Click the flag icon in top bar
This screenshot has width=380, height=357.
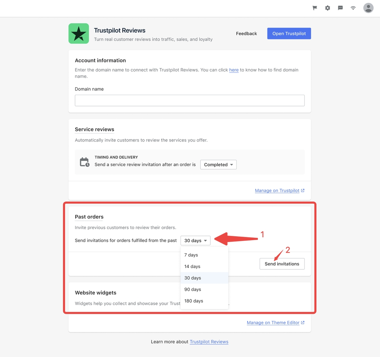315,8
